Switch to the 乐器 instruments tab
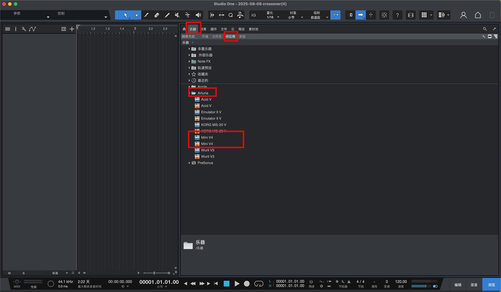This screenshot has width=501, height=292. click(193, 29)
